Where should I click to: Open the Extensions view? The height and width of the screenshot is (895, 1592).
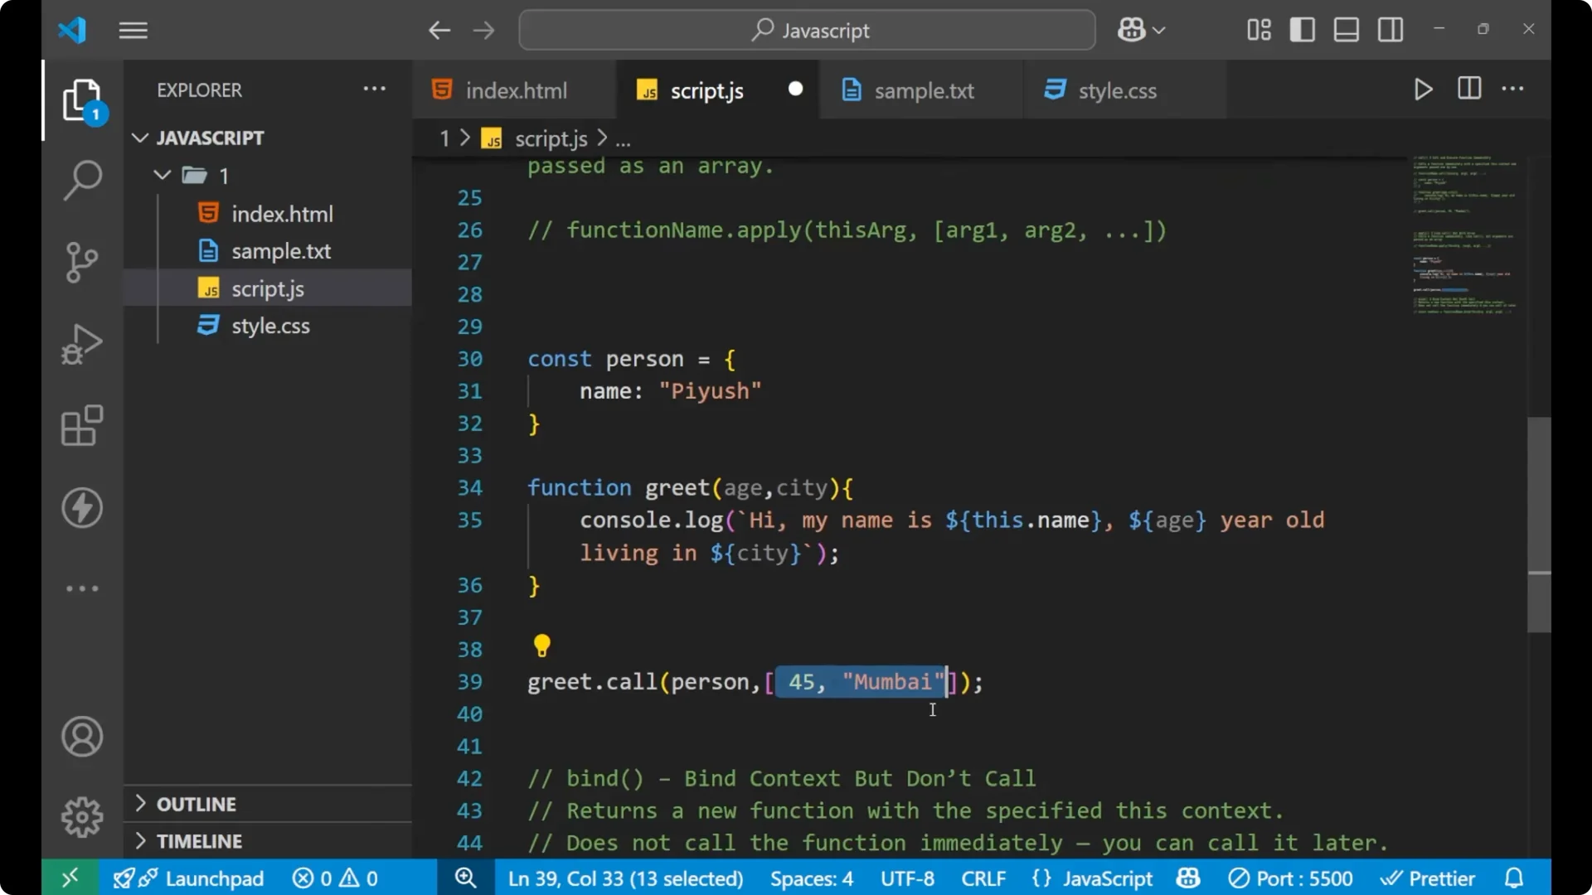81,426
